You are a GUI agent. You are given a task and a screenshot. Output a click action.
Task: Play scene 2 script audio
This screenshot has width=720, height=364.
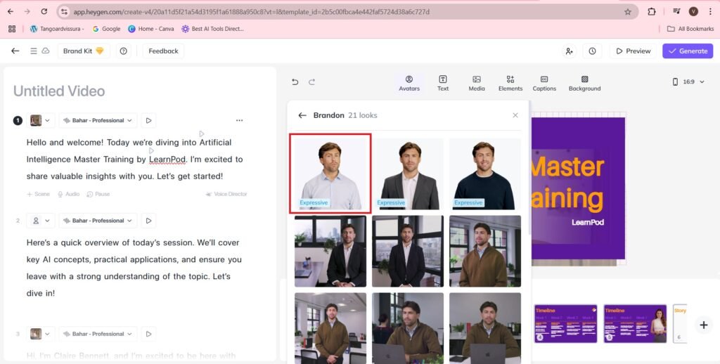point(148,221)
